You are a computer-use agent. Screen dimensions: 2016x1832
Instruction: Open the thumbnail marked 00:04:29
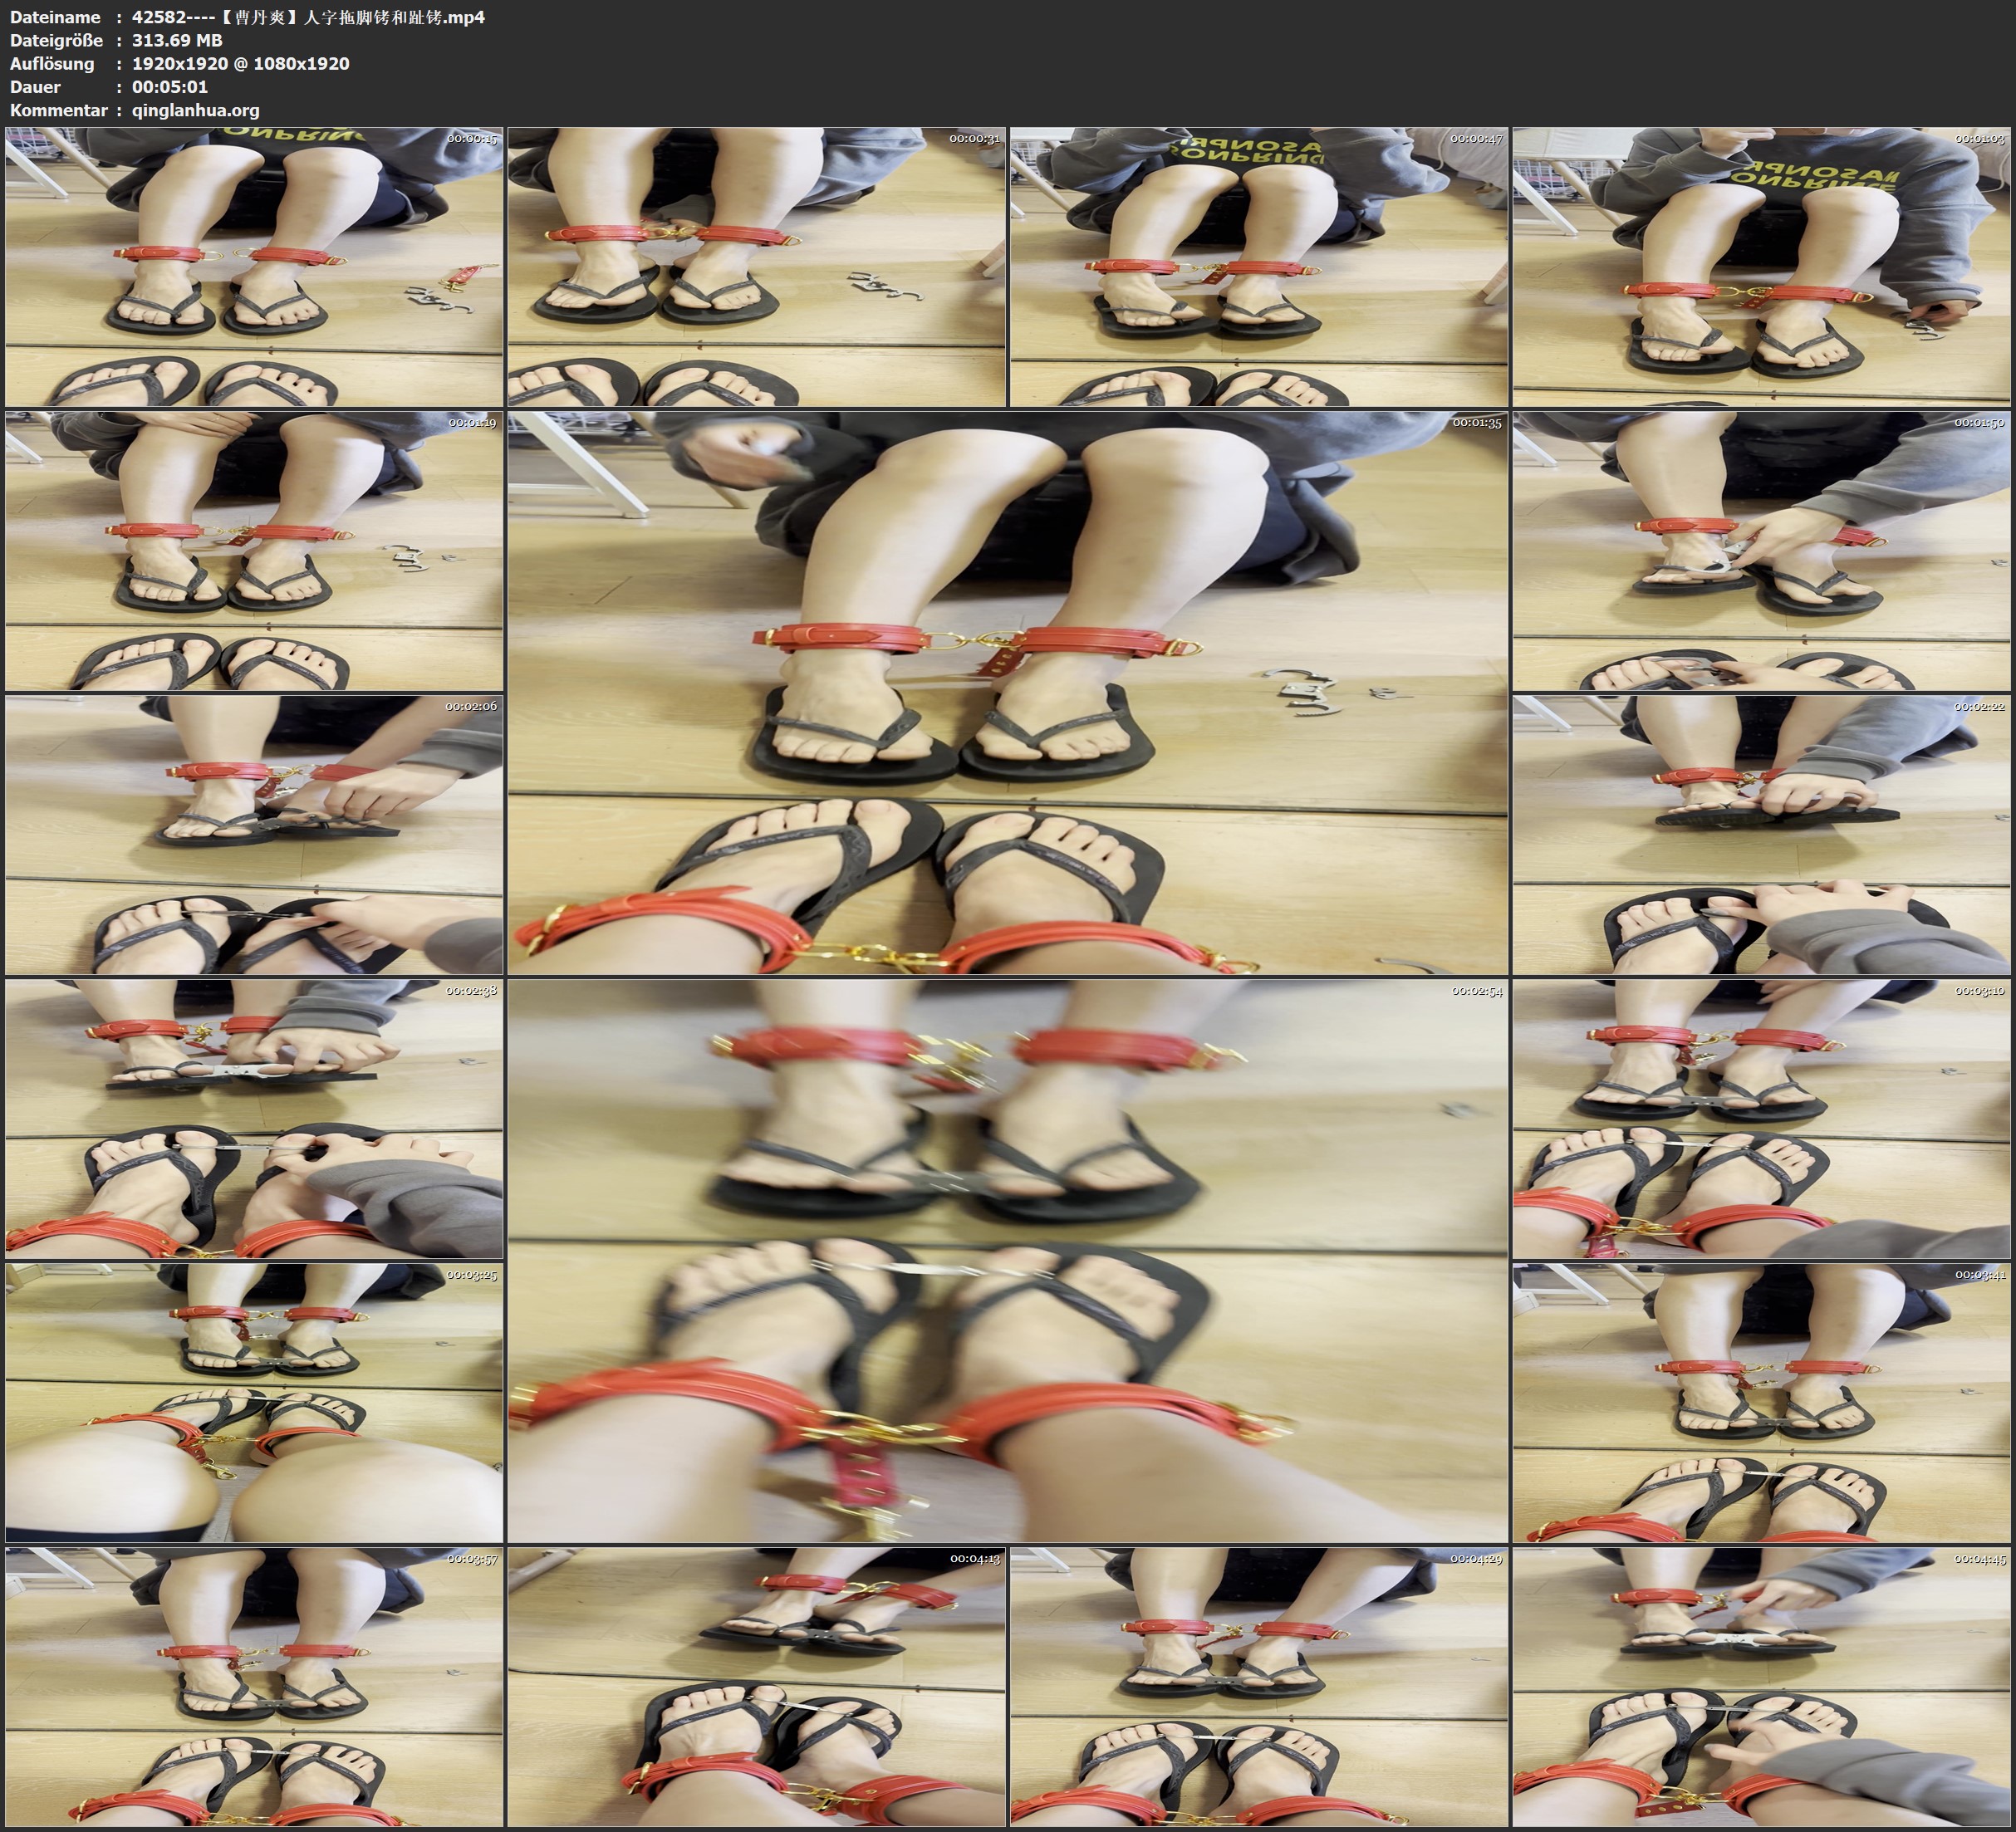pyautogui.click(x=1258, y=1686)
